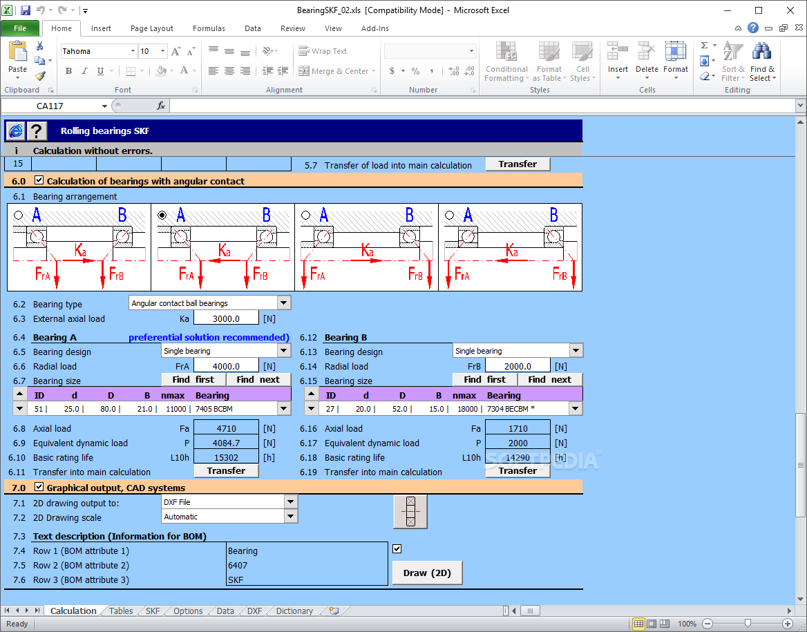Viewport: 807px width, 632px height.
Task: Click External axial load Ka input field
Action: tap(226, 318)
